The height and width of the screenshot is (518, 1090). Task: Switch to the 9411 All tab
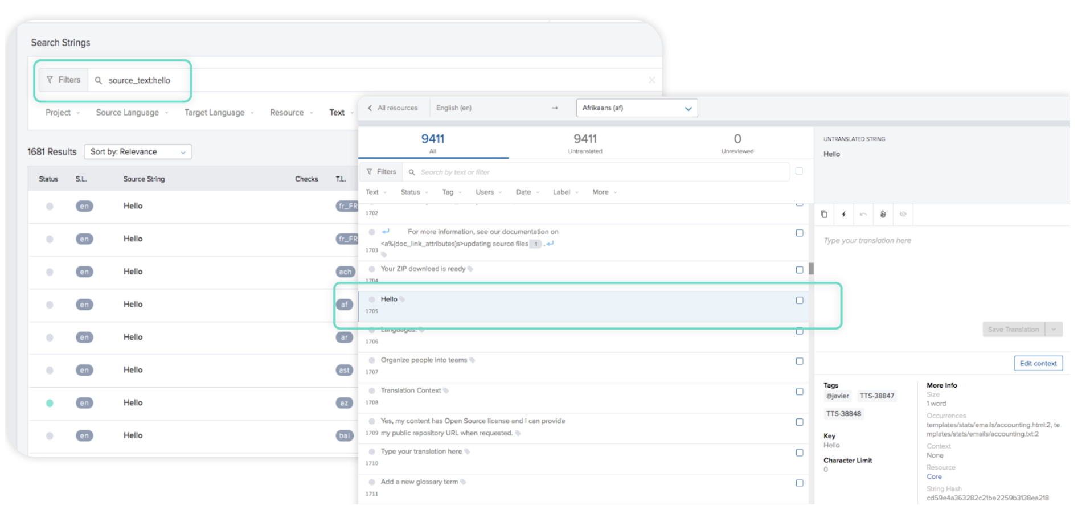pyautogui.click(x=433, y=143)
